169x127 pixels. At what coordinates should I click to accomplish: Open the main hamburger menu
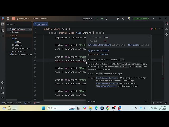tap(8, 19)
